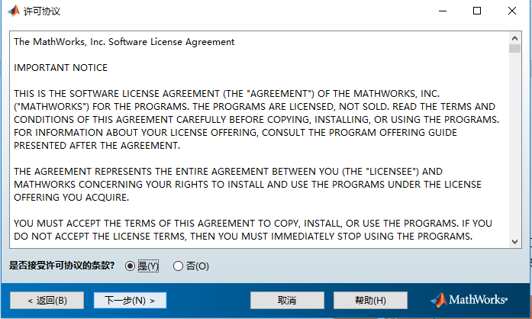Click the YOU MUST ACCEPT THE TERMS paragraph

click(x=255, y=229)
